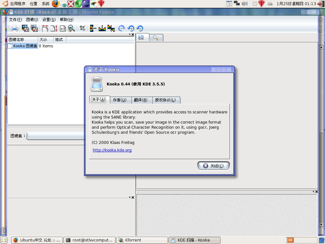Open the 设置(S) menu
This screenshot has height=244, width=325.
(x=49, y=19)
